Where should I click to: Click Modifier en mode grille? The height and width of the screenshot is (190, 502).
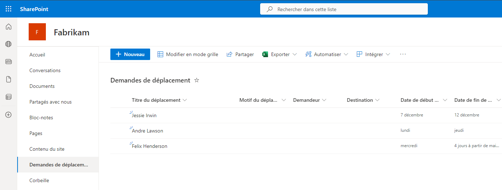(x=188, y=54)
